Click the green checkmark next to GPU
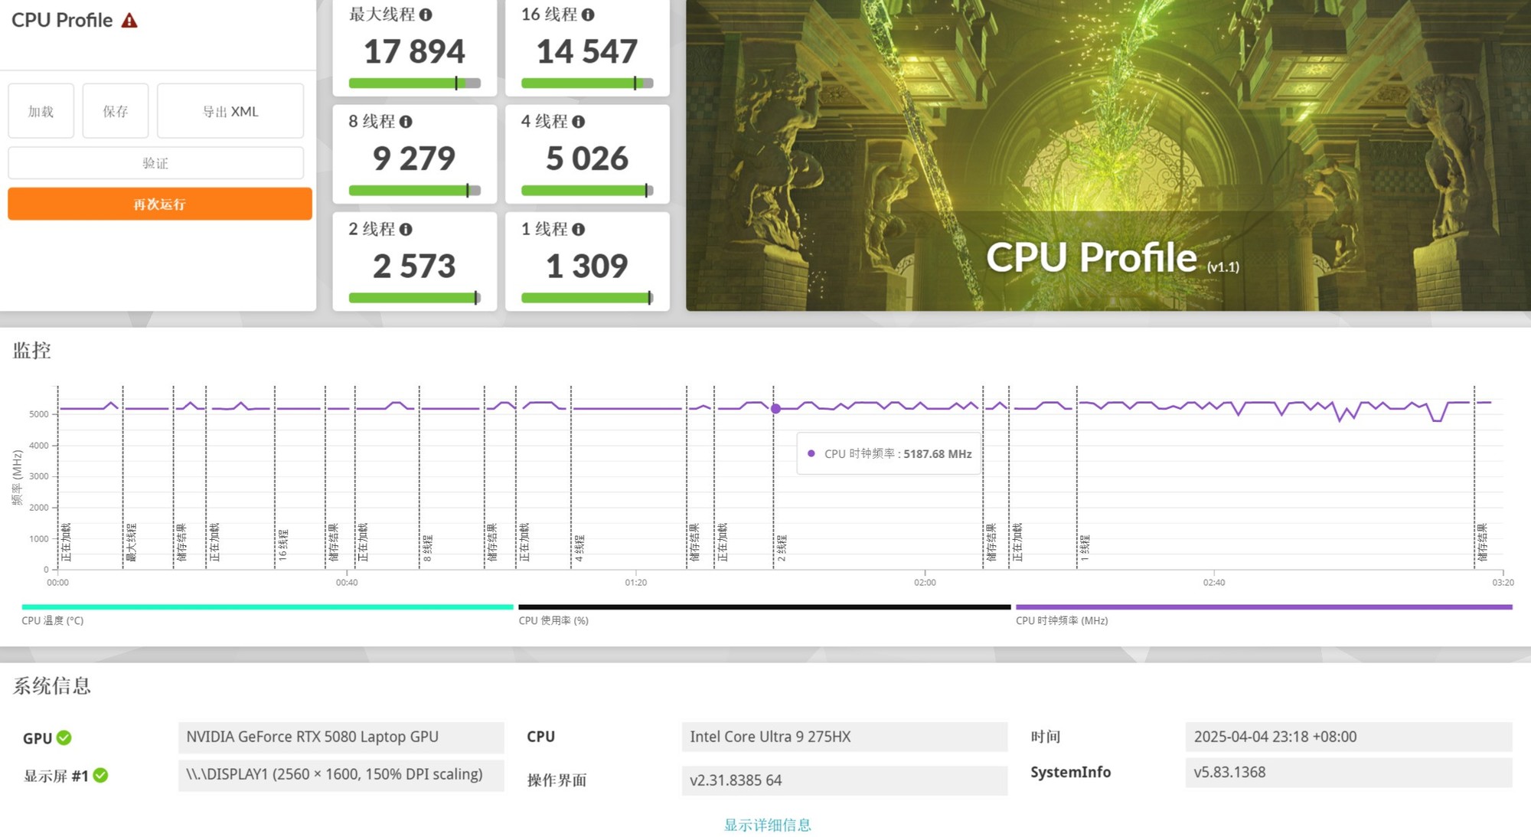Screen dimensions: 1531x837 click(x=66, y=737)
